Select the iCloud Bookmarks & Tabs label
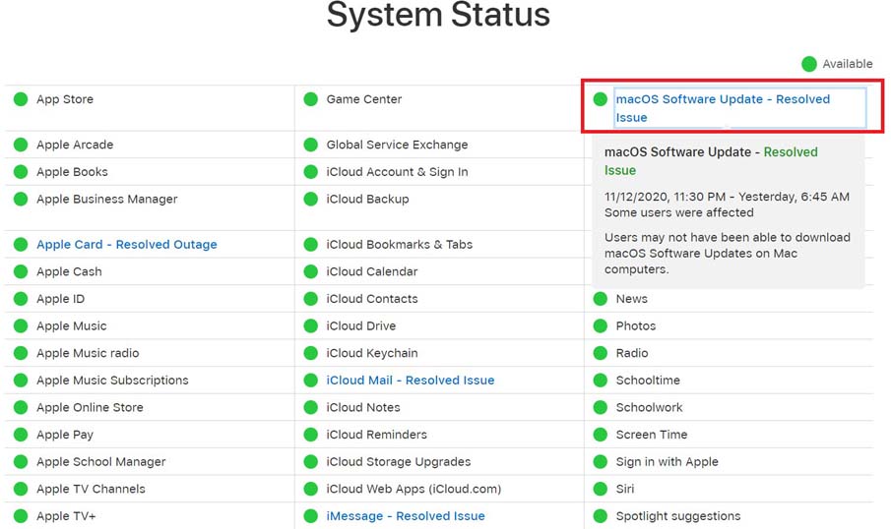Viewport: 891px width, 529px height. coord(400,245)
